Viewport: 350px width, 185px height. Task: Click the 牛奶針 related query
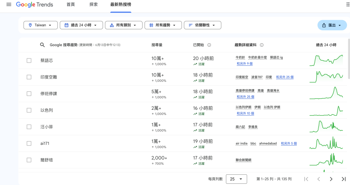tap(240, 58)
